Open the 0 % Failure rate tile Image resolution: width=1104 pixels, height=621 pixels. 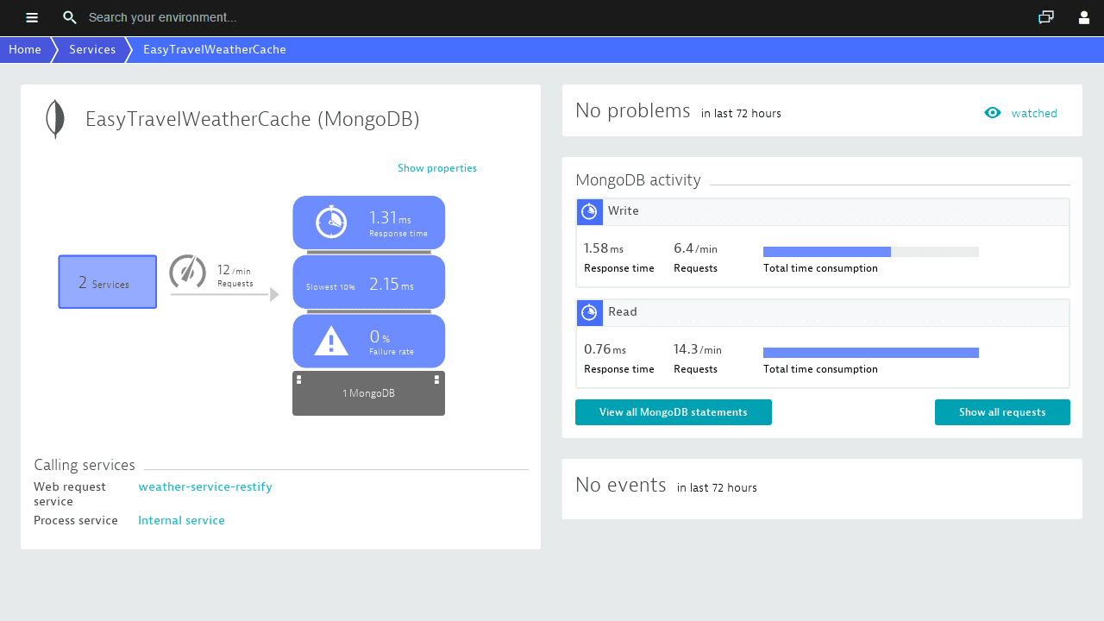369,341
